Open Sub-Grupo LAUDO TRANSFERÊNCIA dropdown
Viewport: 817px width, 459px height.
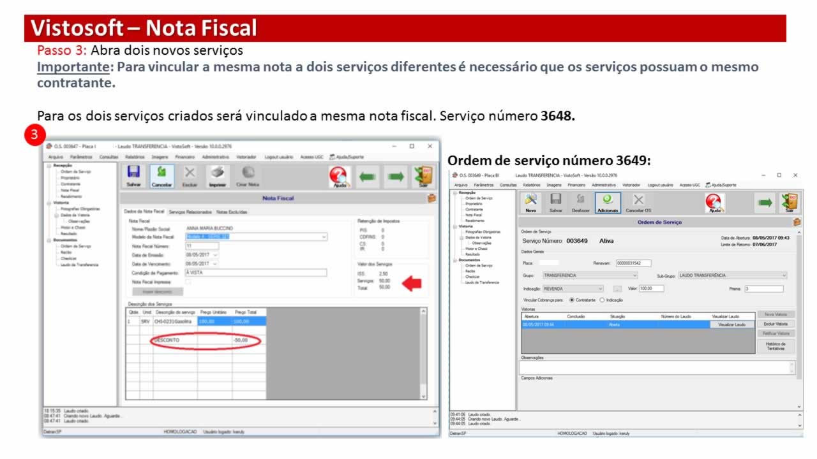pyautogui.click(x=784, y=275)
